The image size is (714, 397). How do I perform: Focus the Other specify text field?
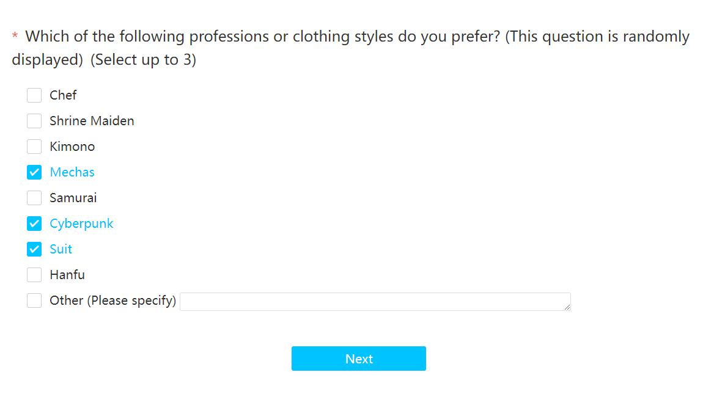pyautogui.click(x=375, y=302)
